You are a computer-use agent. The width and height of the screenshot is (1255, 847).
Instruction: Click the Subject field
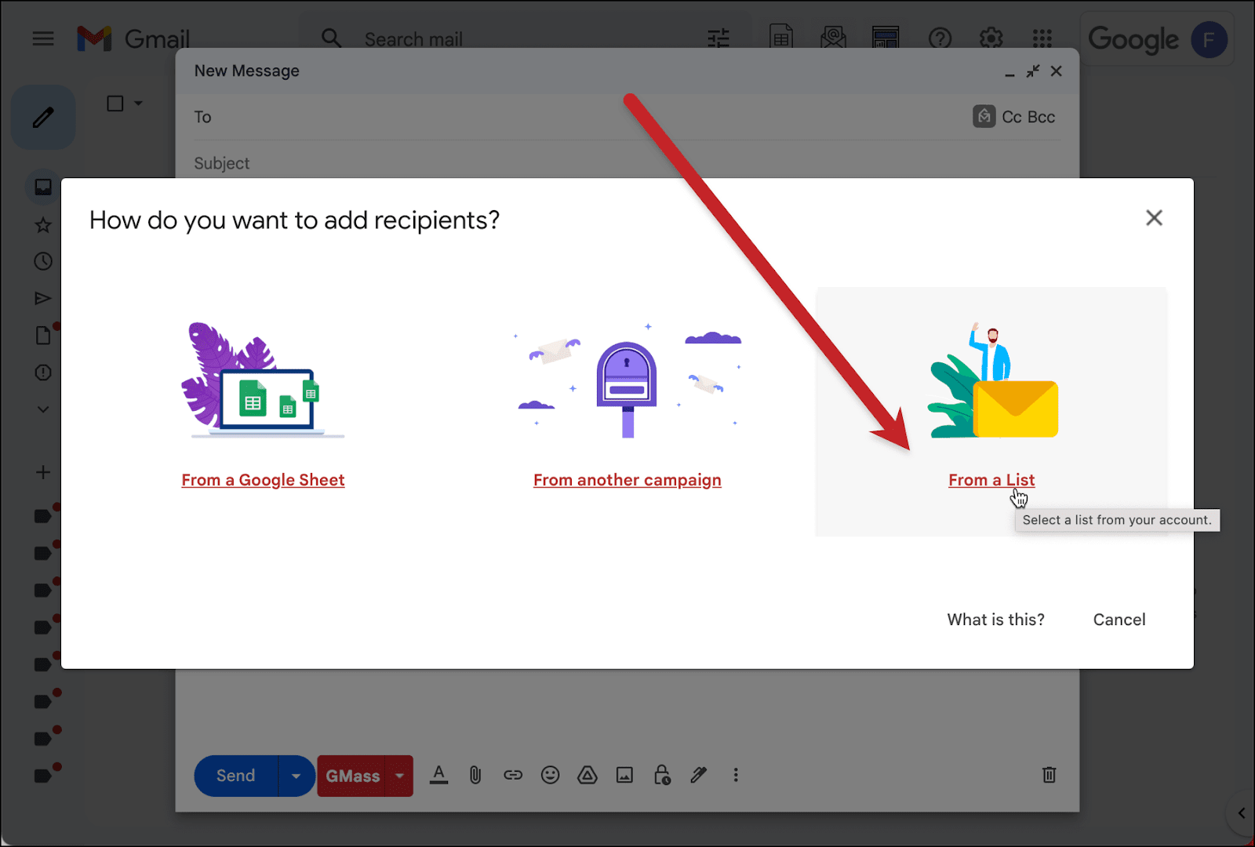627,163
